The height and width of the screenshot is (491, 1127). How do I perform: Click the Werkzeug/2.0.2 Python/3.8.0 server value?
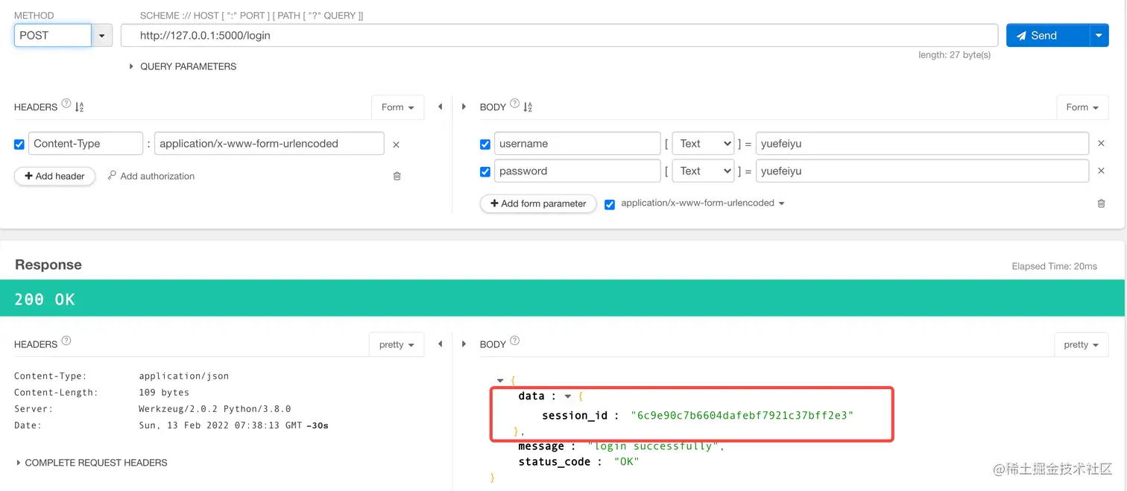tap(215, 409)
